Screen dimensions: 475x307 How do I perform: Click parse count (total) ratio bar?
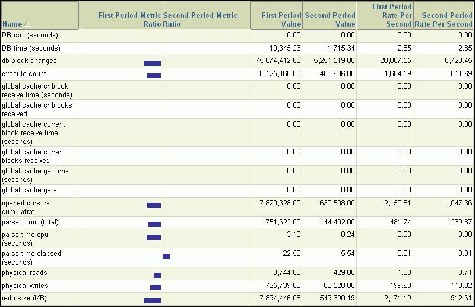point(154,224)
